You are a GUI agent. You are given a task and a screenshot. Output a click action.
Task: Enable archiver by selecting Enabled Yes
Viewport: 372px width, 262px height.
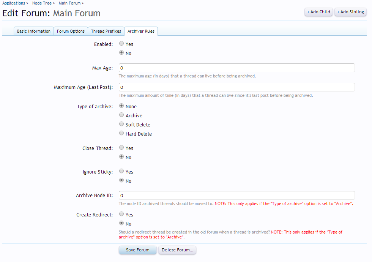pos(121,44)
